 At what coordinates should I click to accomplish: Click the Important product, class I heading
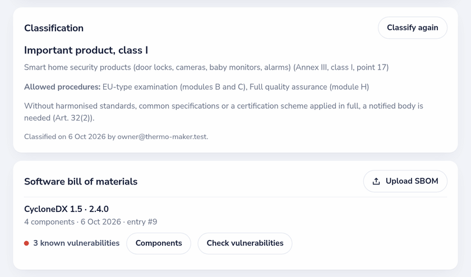[86, 50]
